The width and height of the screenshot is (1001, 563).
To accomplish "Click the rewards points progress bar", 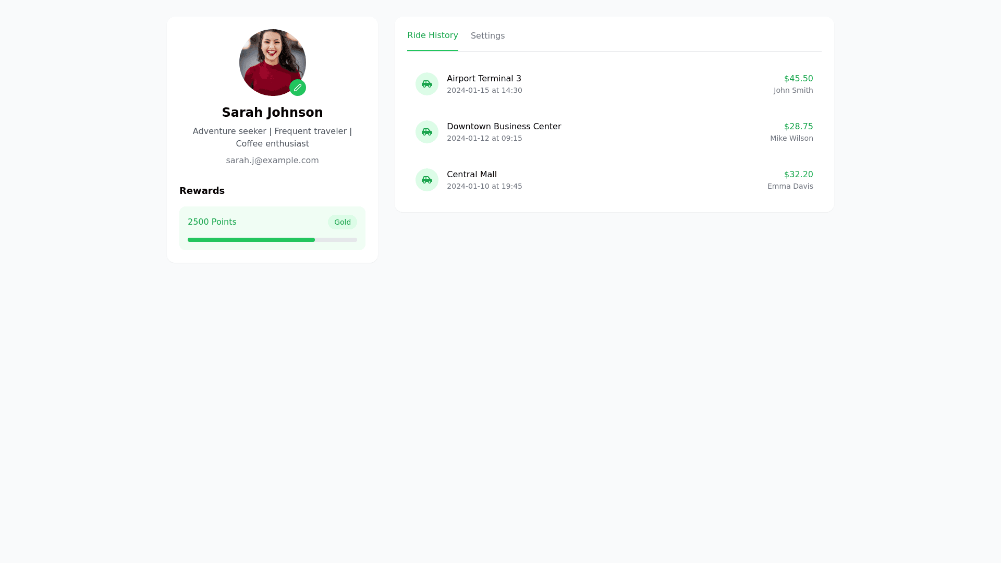I will pyautogui.click(x=272, y=240).
